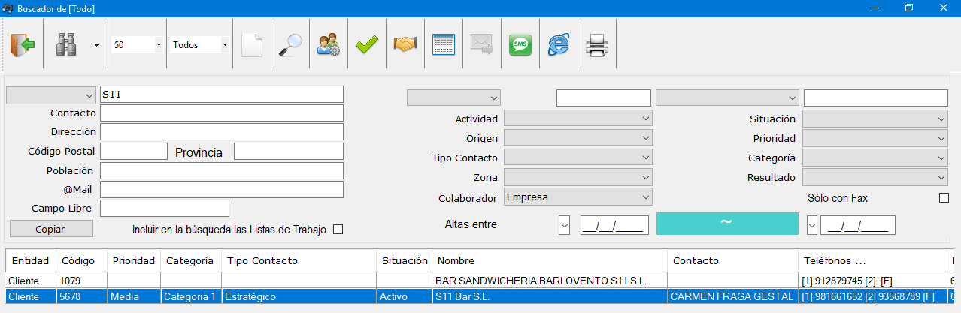Screen dimensions: 961x313
Task: Click the printer icon
Action: click(597, 45)
